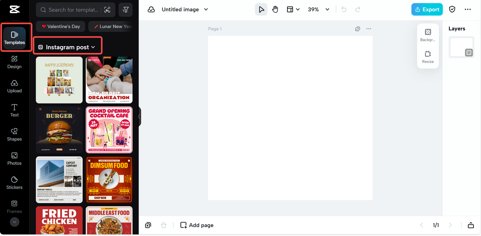481x236 pixels.
Task: Collapse the templates panel handle
Action: (x=139, y=116)
